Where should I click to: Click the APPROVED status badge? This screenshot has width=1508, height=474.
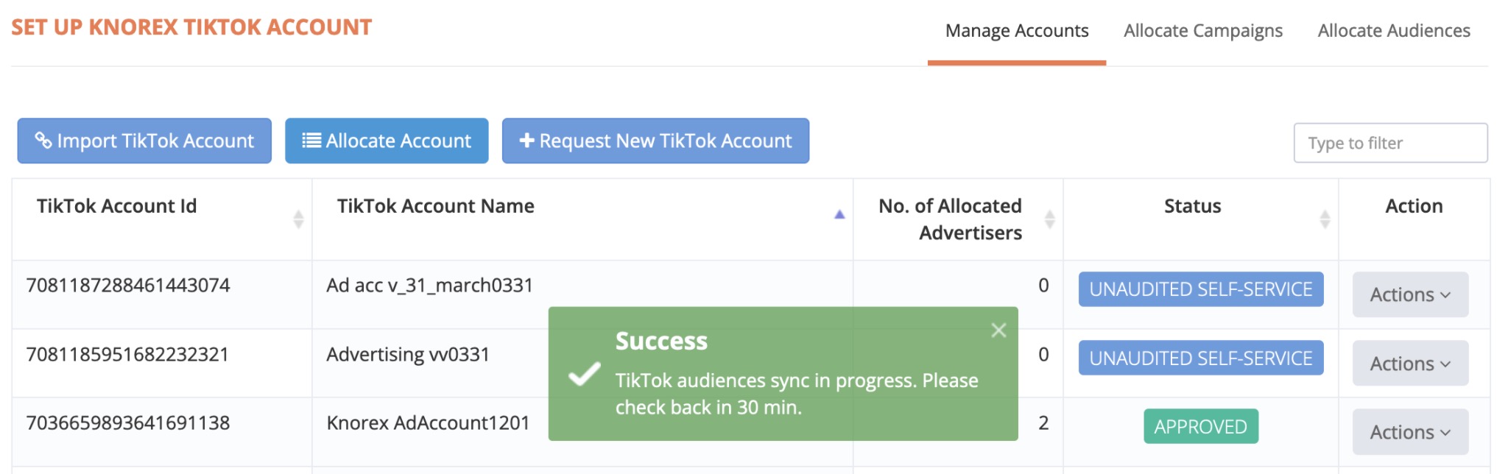point(1200,427)
